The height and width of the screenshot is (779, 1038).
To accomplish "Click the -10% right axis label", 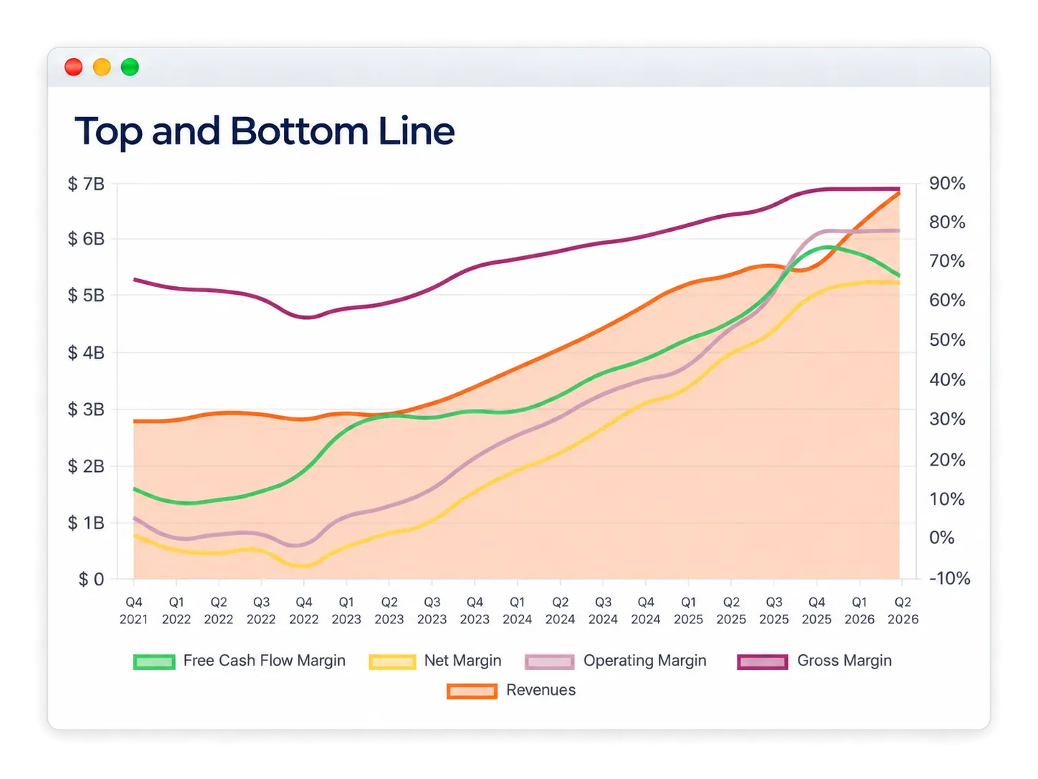I will tap(950, 579).
